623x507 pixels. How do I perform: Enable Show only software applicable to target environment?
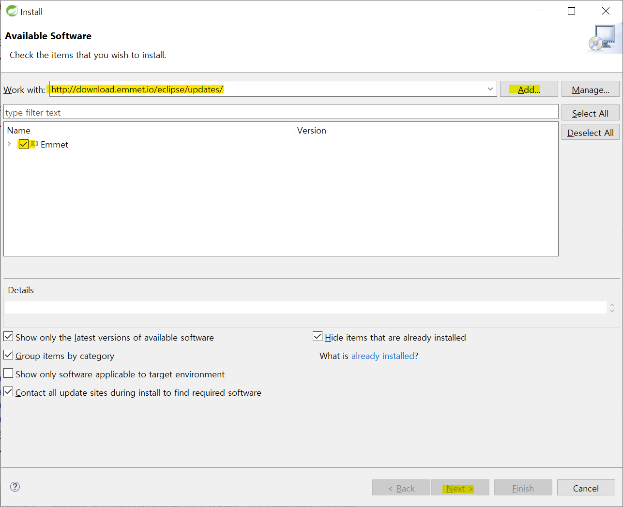point(8,373)
